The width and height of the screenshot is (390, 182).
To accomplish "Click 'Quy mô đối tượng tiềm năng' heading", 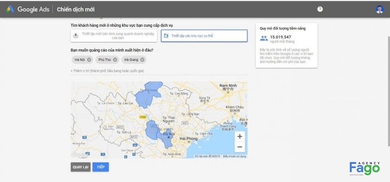I will pos(283,28).
